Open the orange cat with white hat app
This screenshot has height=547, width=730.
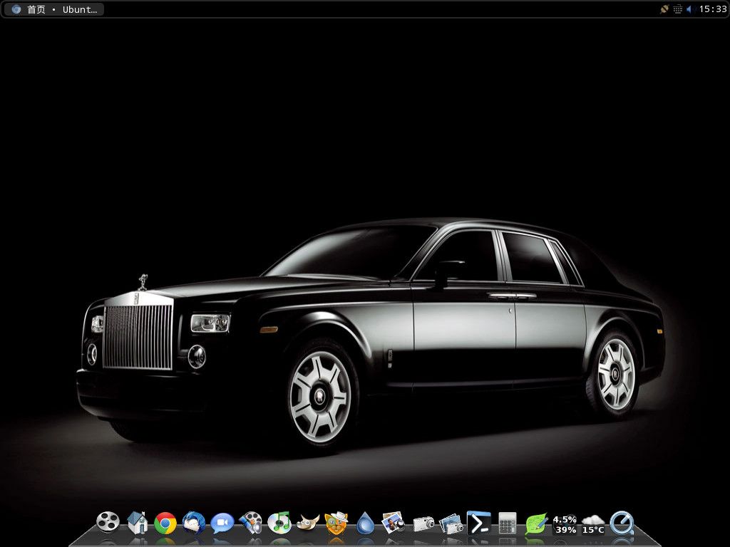tap(336, 523)
